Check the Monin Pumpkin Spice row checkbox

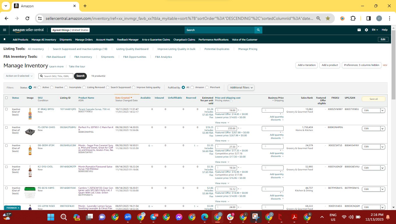6,167
